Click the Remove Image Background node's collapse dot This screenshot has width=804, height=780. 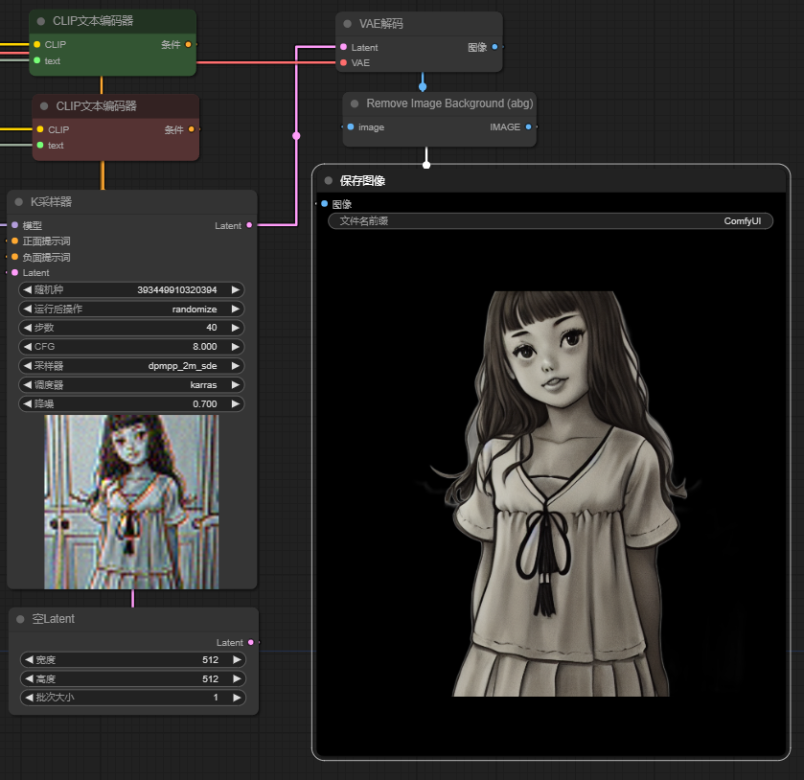click(355, 103)
